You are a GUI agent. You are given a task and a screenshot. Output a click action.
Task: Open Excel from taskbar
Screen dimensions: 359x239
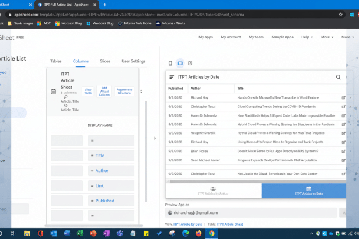(x=80, y=233)
